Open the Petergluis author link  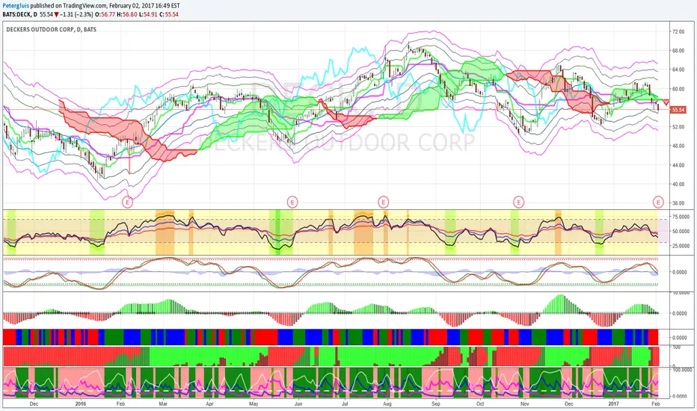(x=16, y=6)
